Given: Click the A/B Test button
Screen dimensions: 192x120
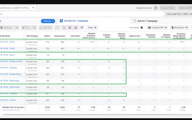Looking at the screenshot, I should (x=46, y=28).
